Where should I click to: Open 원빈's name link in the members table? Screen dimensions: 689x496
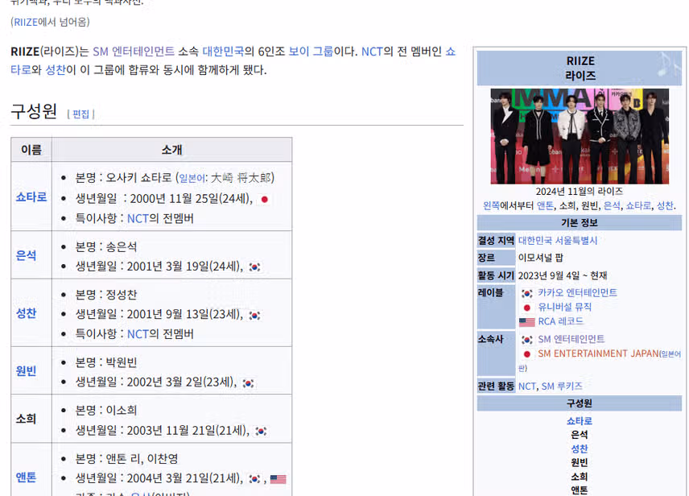coord(26,370)
